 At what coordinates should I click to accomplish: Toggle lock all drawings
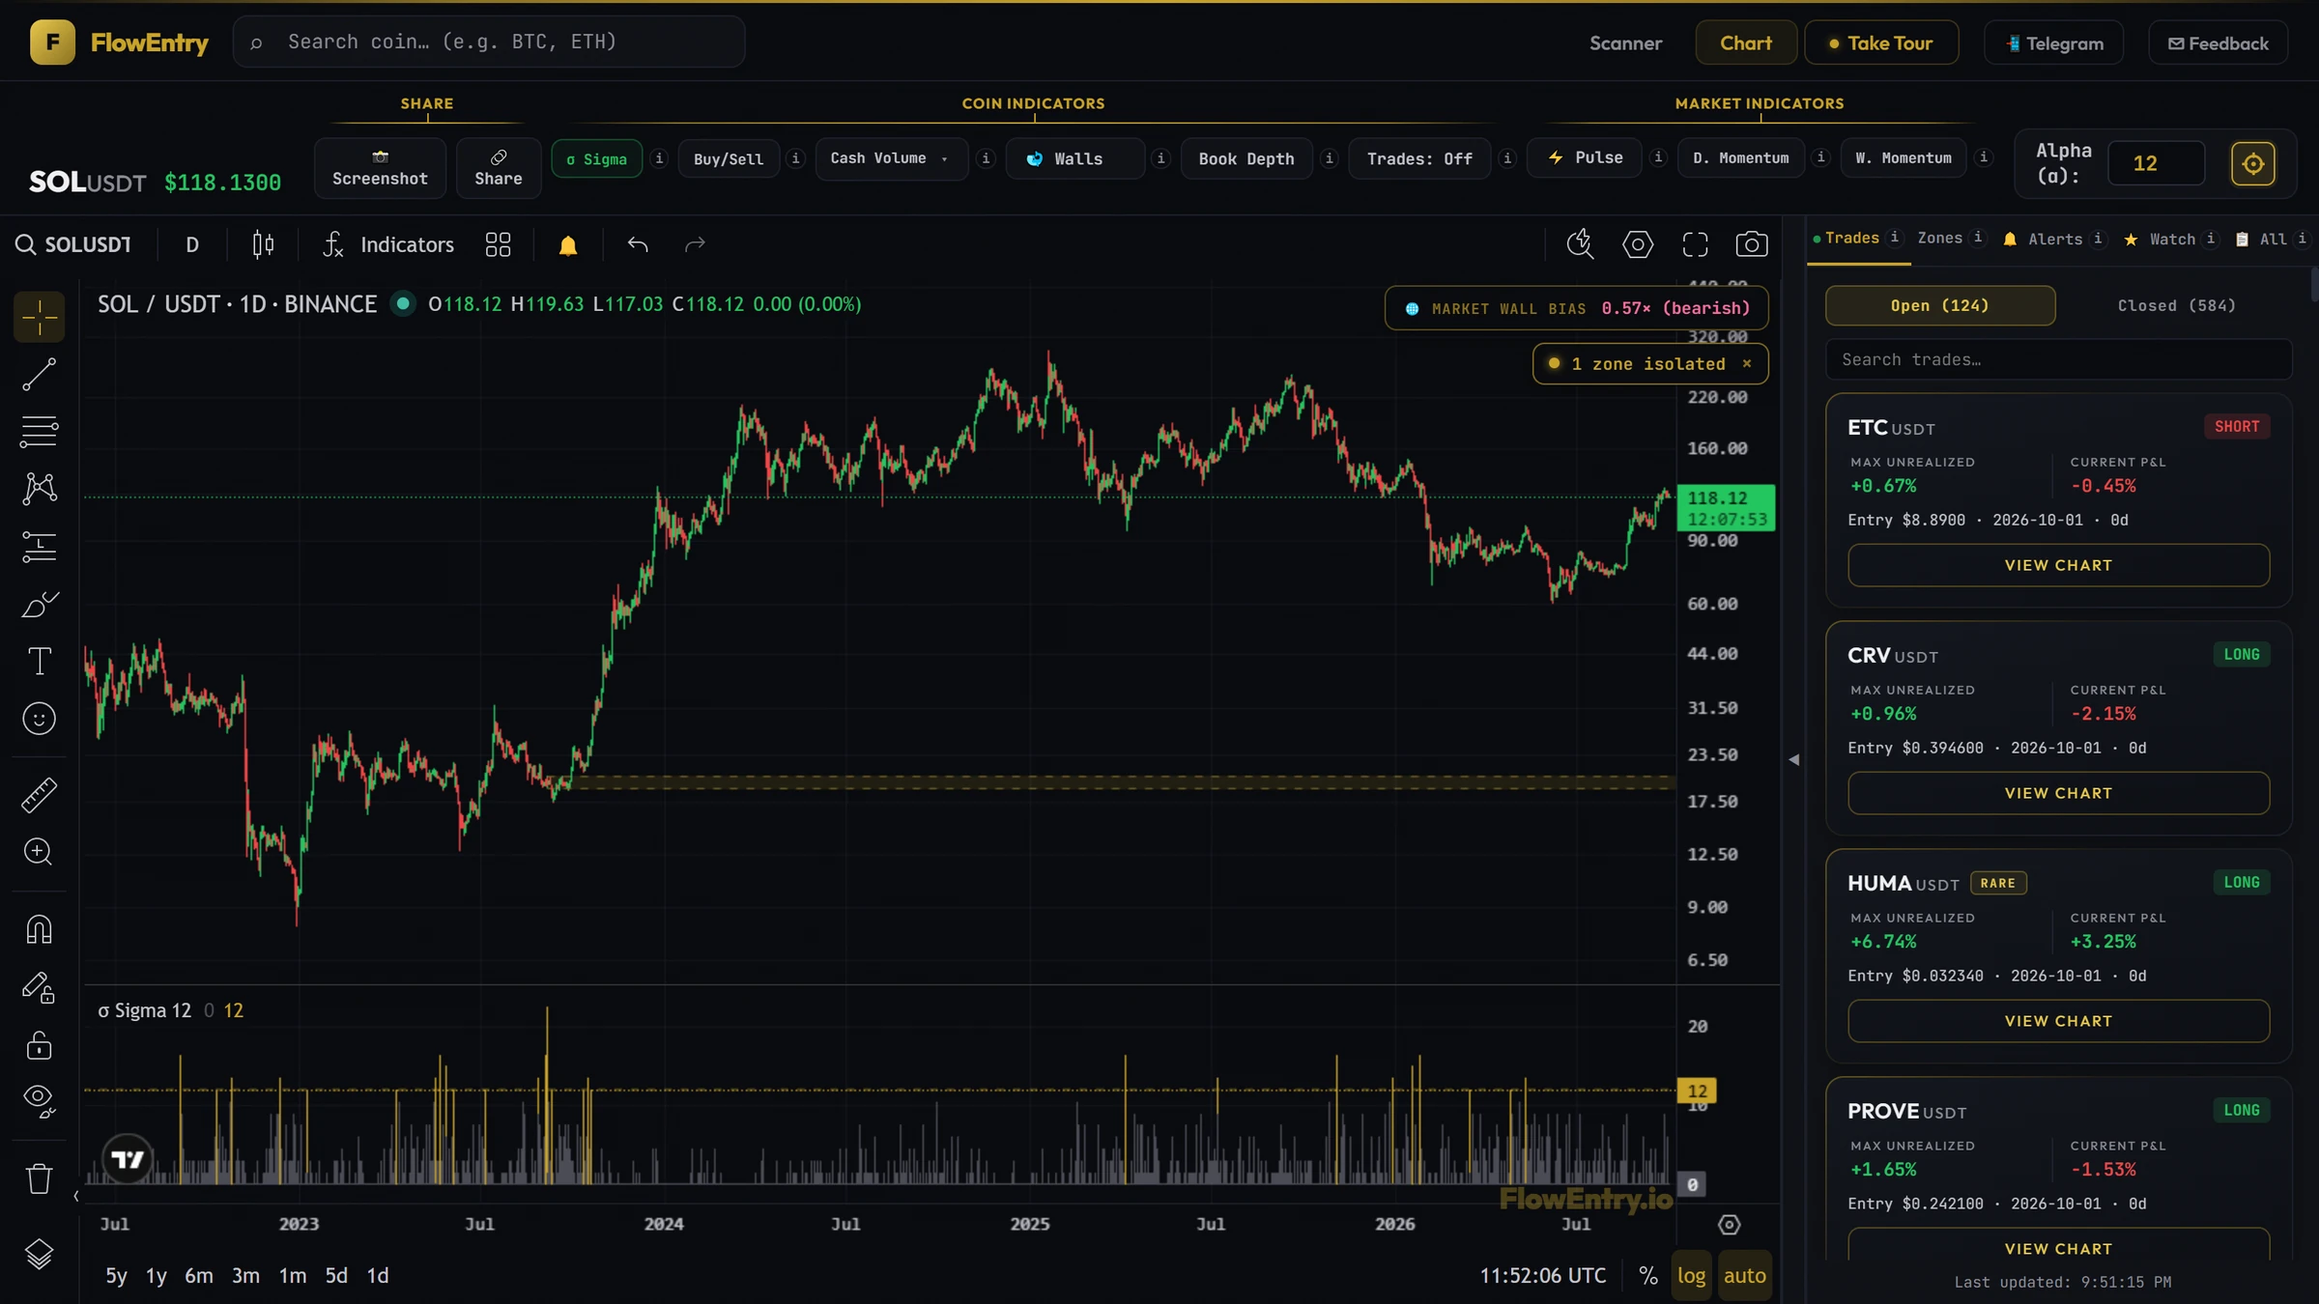(x=39, y=1045)
